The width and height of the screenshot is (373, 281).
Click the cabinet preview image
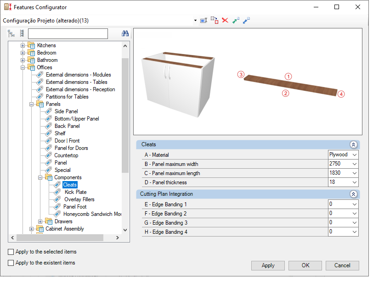(178, 84)
